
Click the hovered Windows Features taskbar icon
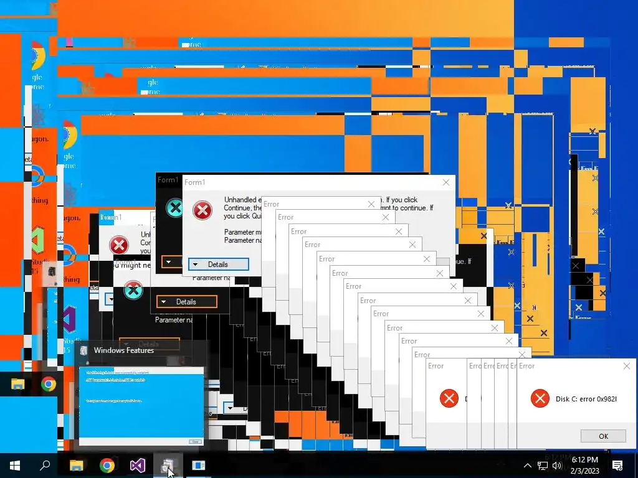tap(168, 466)
